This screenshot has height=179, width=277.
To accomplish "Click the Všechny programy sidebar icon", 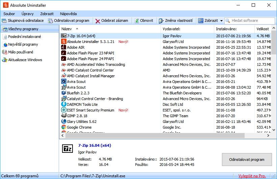I will [x=5, y=29].
